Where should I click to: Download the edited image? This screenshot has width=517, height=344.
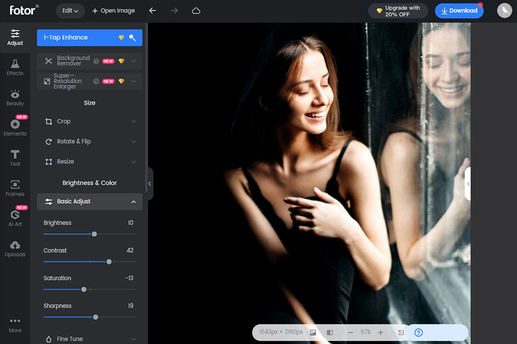459,11
